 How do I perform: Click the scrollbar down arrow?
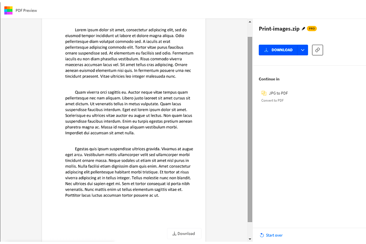pos(250,239)
